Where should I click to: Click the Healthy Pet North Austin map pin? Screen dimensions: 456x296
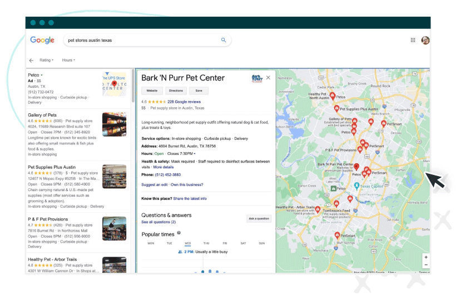click(x=333, y=96)
